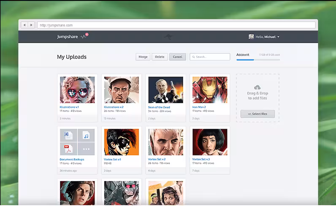Click the '1.1 GB of 5 GB used' text
Image resolution: width=336 pixels, height=206 pixels.
click(269, 54)
